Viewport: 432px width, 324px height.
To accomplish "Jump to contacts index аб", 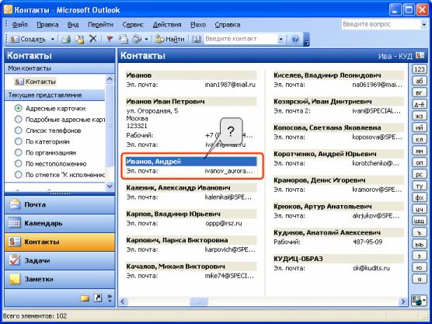I will 420,81.
